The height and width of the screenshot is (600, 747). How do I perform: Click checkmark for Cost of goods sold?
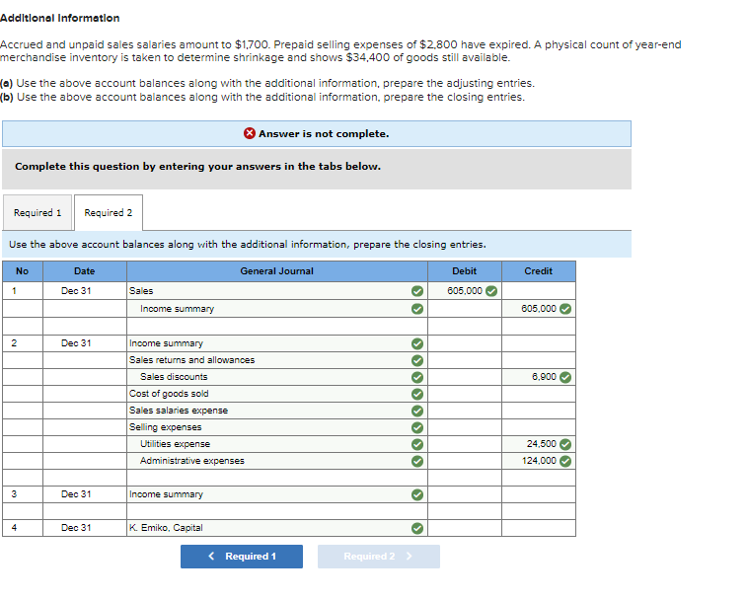[417, 394]
